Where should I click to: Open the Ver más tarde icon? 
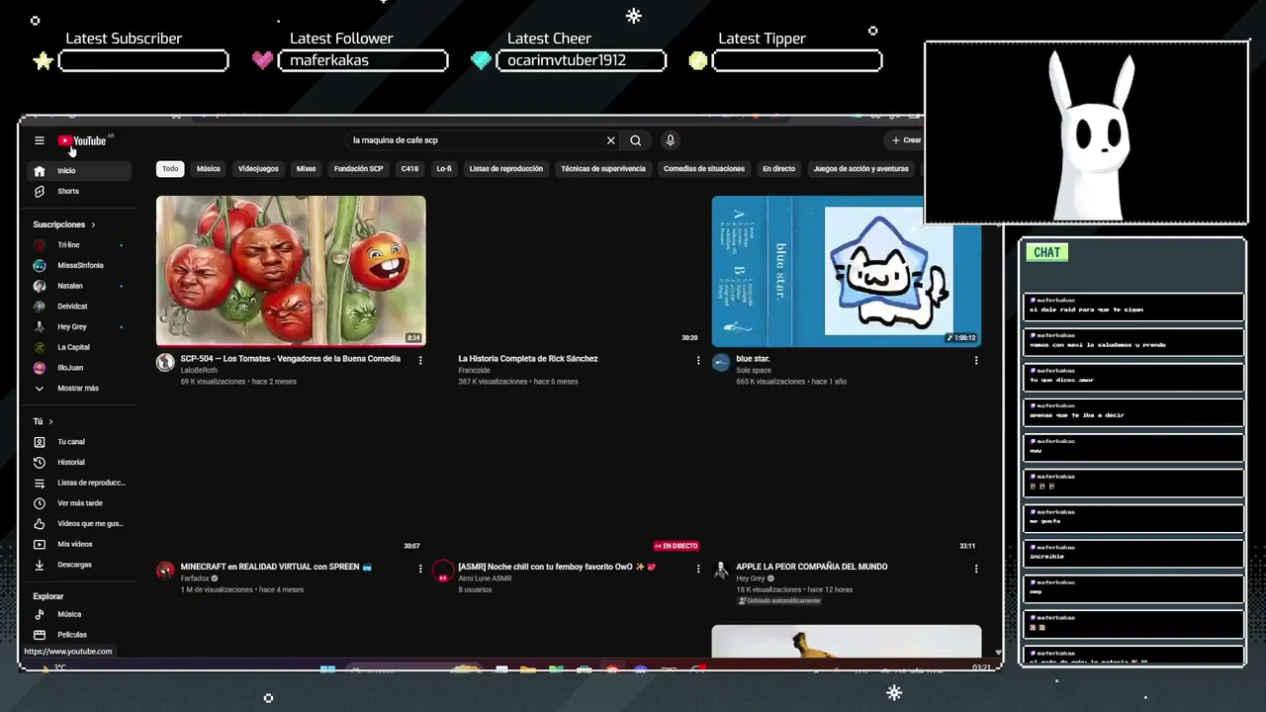(40, 503)
